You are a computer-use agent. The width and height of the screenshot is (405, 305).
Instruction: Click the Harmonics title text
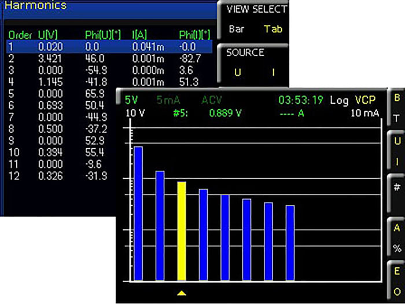click(x=36, y=5)
